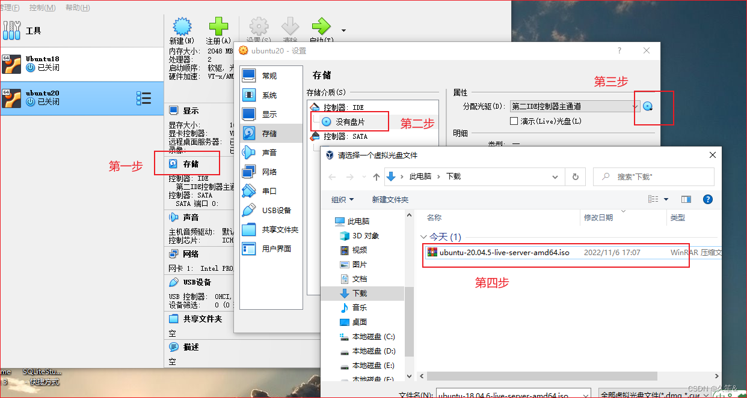
Task: Open the 组织 dropdown menu
Action: point(343,199)
